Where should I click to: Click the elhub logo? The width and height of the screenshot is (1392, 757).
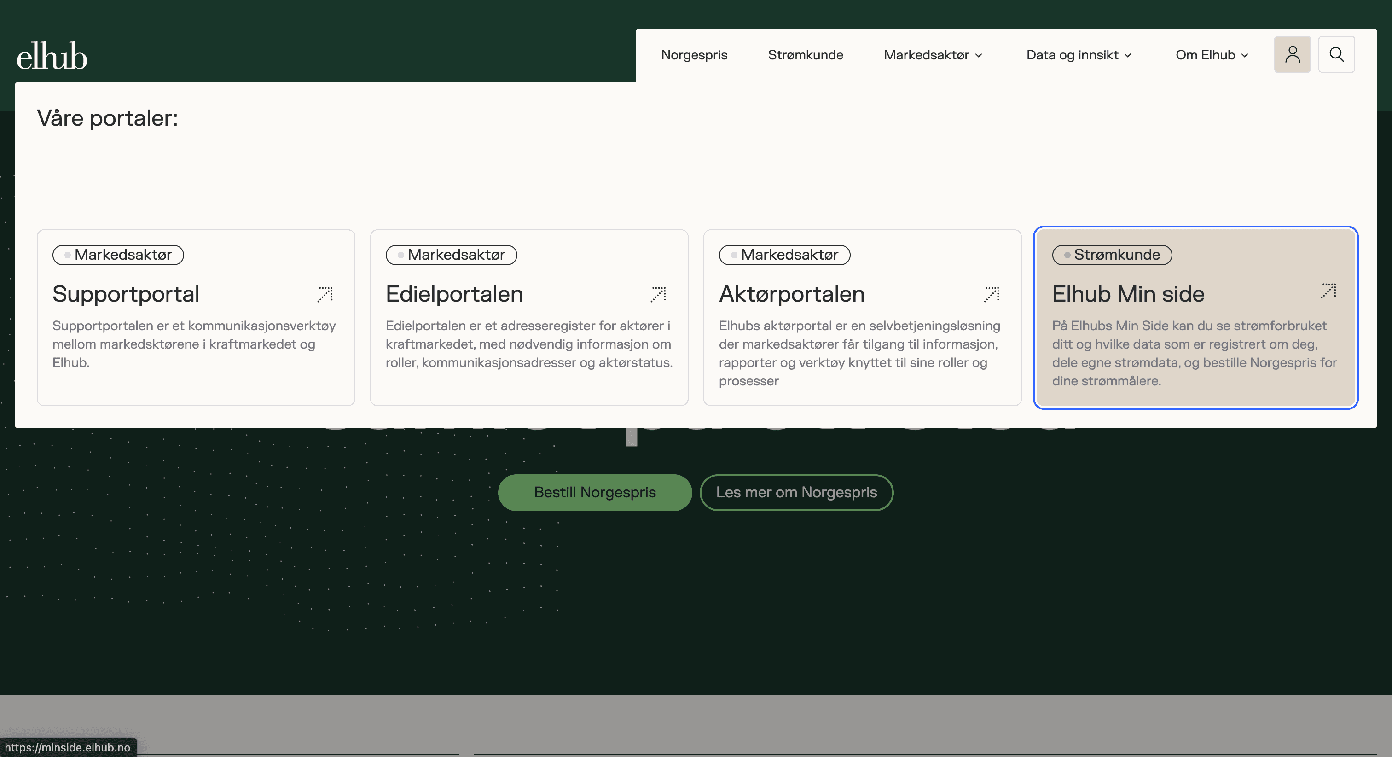coord(52,56)
